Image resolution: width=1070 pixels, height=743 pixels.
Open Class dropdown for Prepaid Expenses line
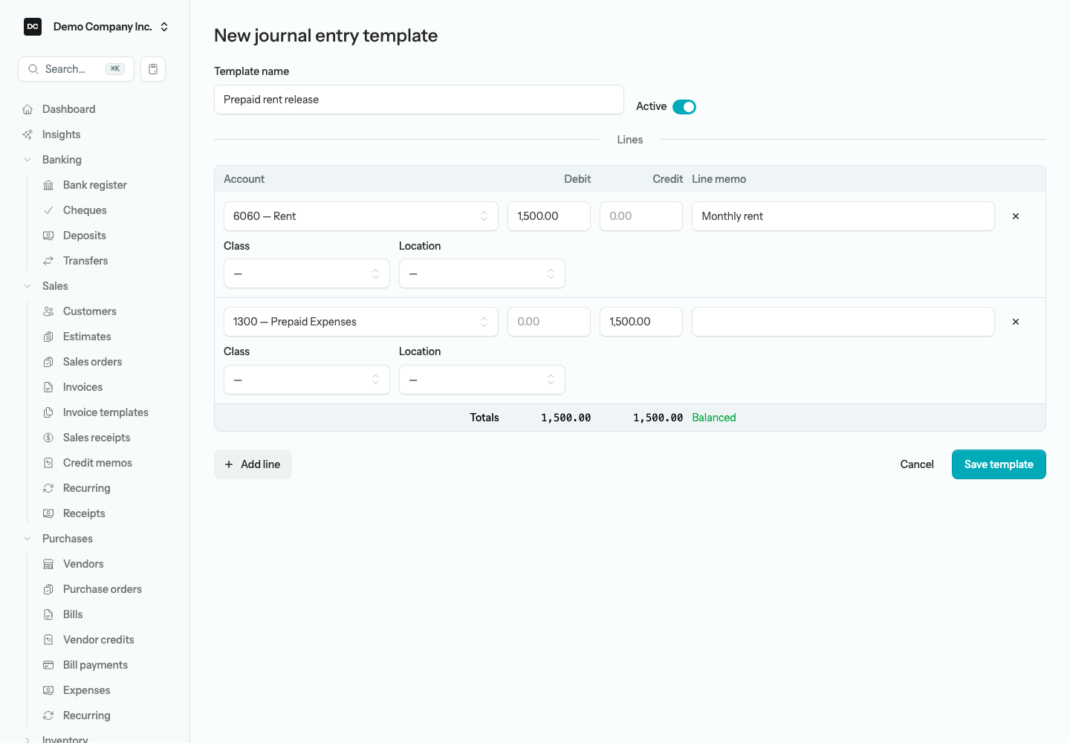[x=307, y=380]
